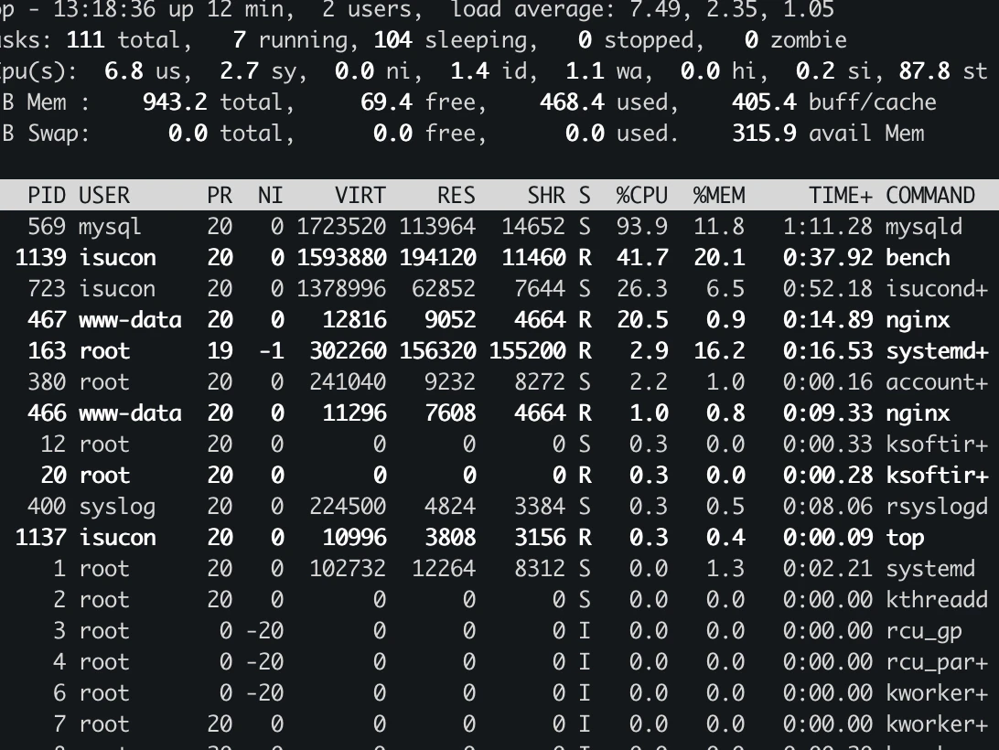Click the "%MEM" column header
The width and height of the screenshot is (999, 750).
719,195
